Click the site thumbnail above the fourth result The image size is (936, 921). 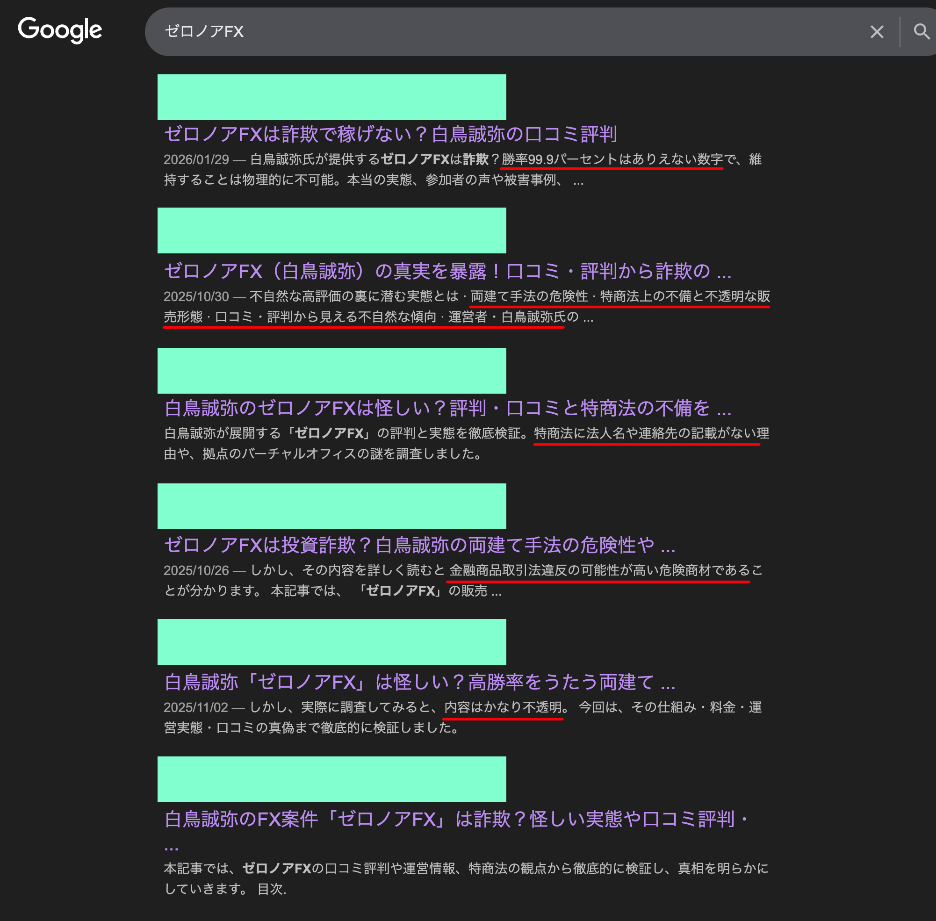(x=331, y=506)
